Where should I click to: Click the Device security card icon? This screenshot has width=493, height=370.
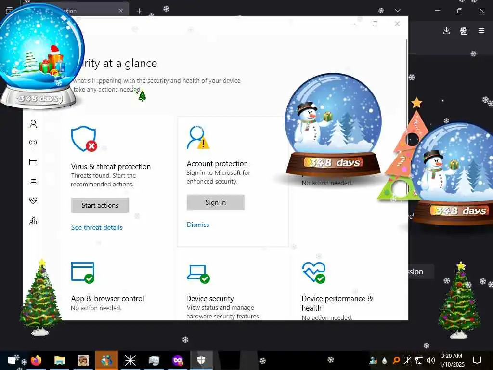tap(198, 274)
